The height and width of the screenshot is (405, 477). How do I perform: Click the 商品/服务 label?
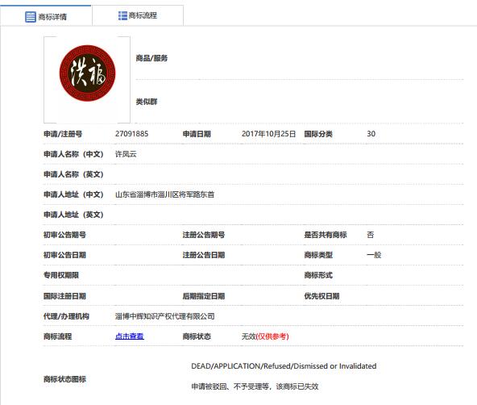click(x=151, y=58)
